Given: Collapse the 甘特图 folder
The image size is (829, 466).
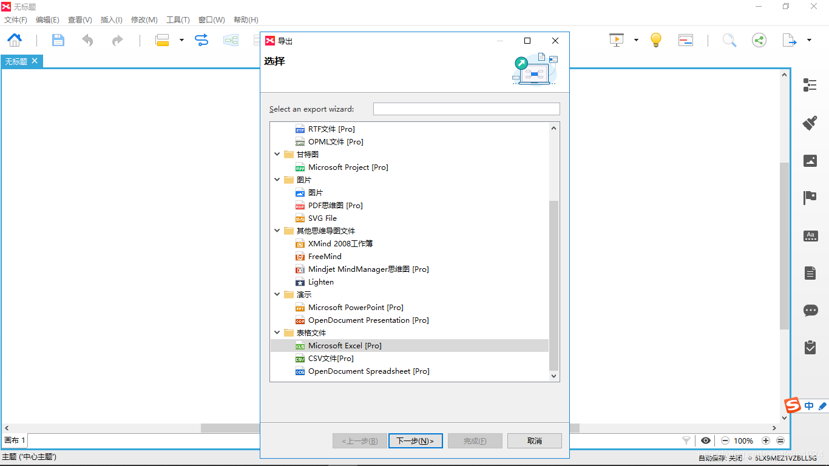Looking at the screenshot, I should (x=277, y=154).
